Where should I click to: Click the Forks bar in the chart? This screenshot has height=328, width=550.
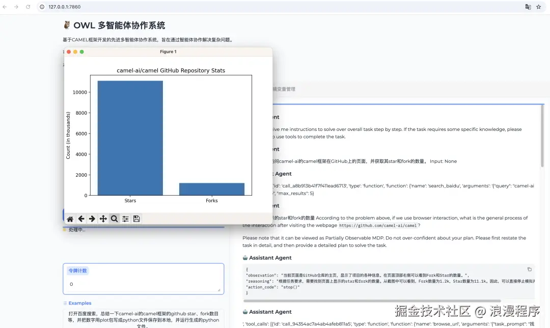[212, 189]
